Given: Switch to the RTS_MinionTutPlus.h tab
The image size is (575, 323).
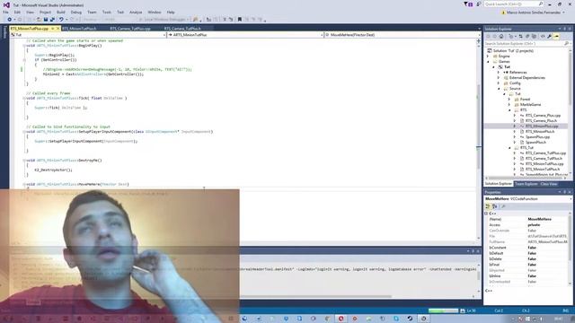Looking at the screenshot, I should 79,28.
